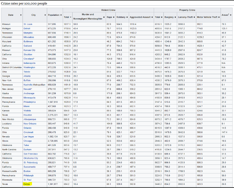This screenshot has height=188, width=234.
Task: Sort by Population column arrows
Action: pyautogui.click(x=61, y=15)
